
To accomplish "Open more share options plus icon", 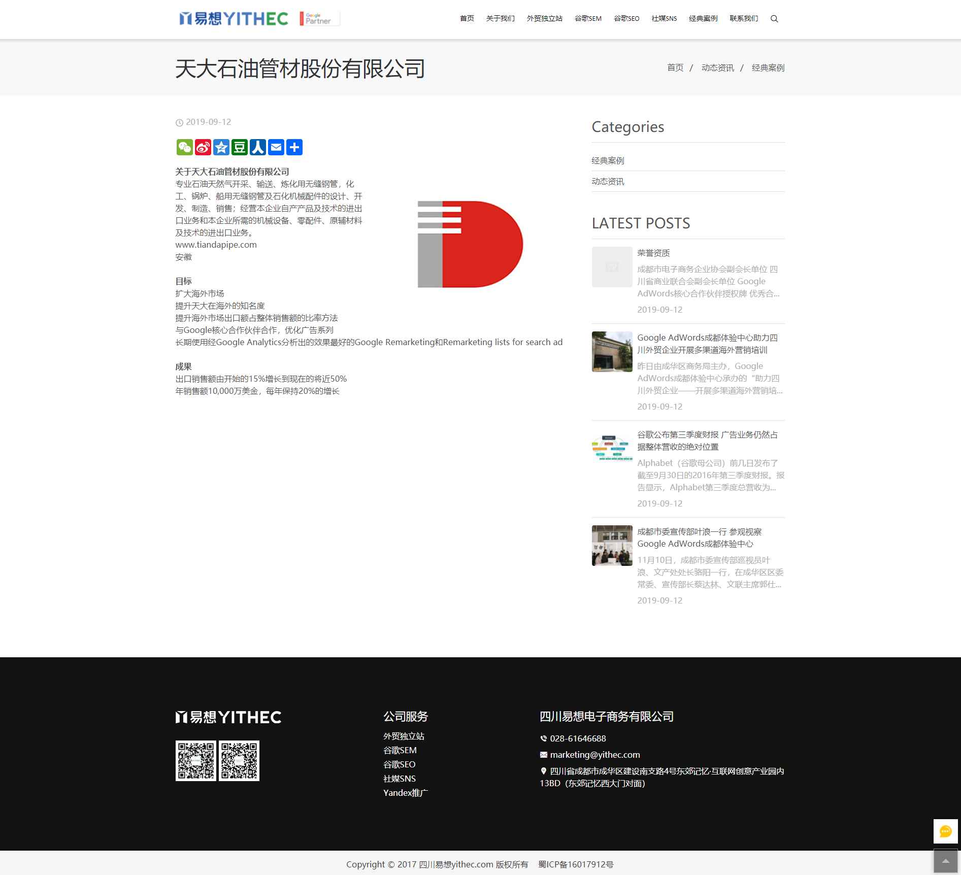I will (x=294, y=147).
